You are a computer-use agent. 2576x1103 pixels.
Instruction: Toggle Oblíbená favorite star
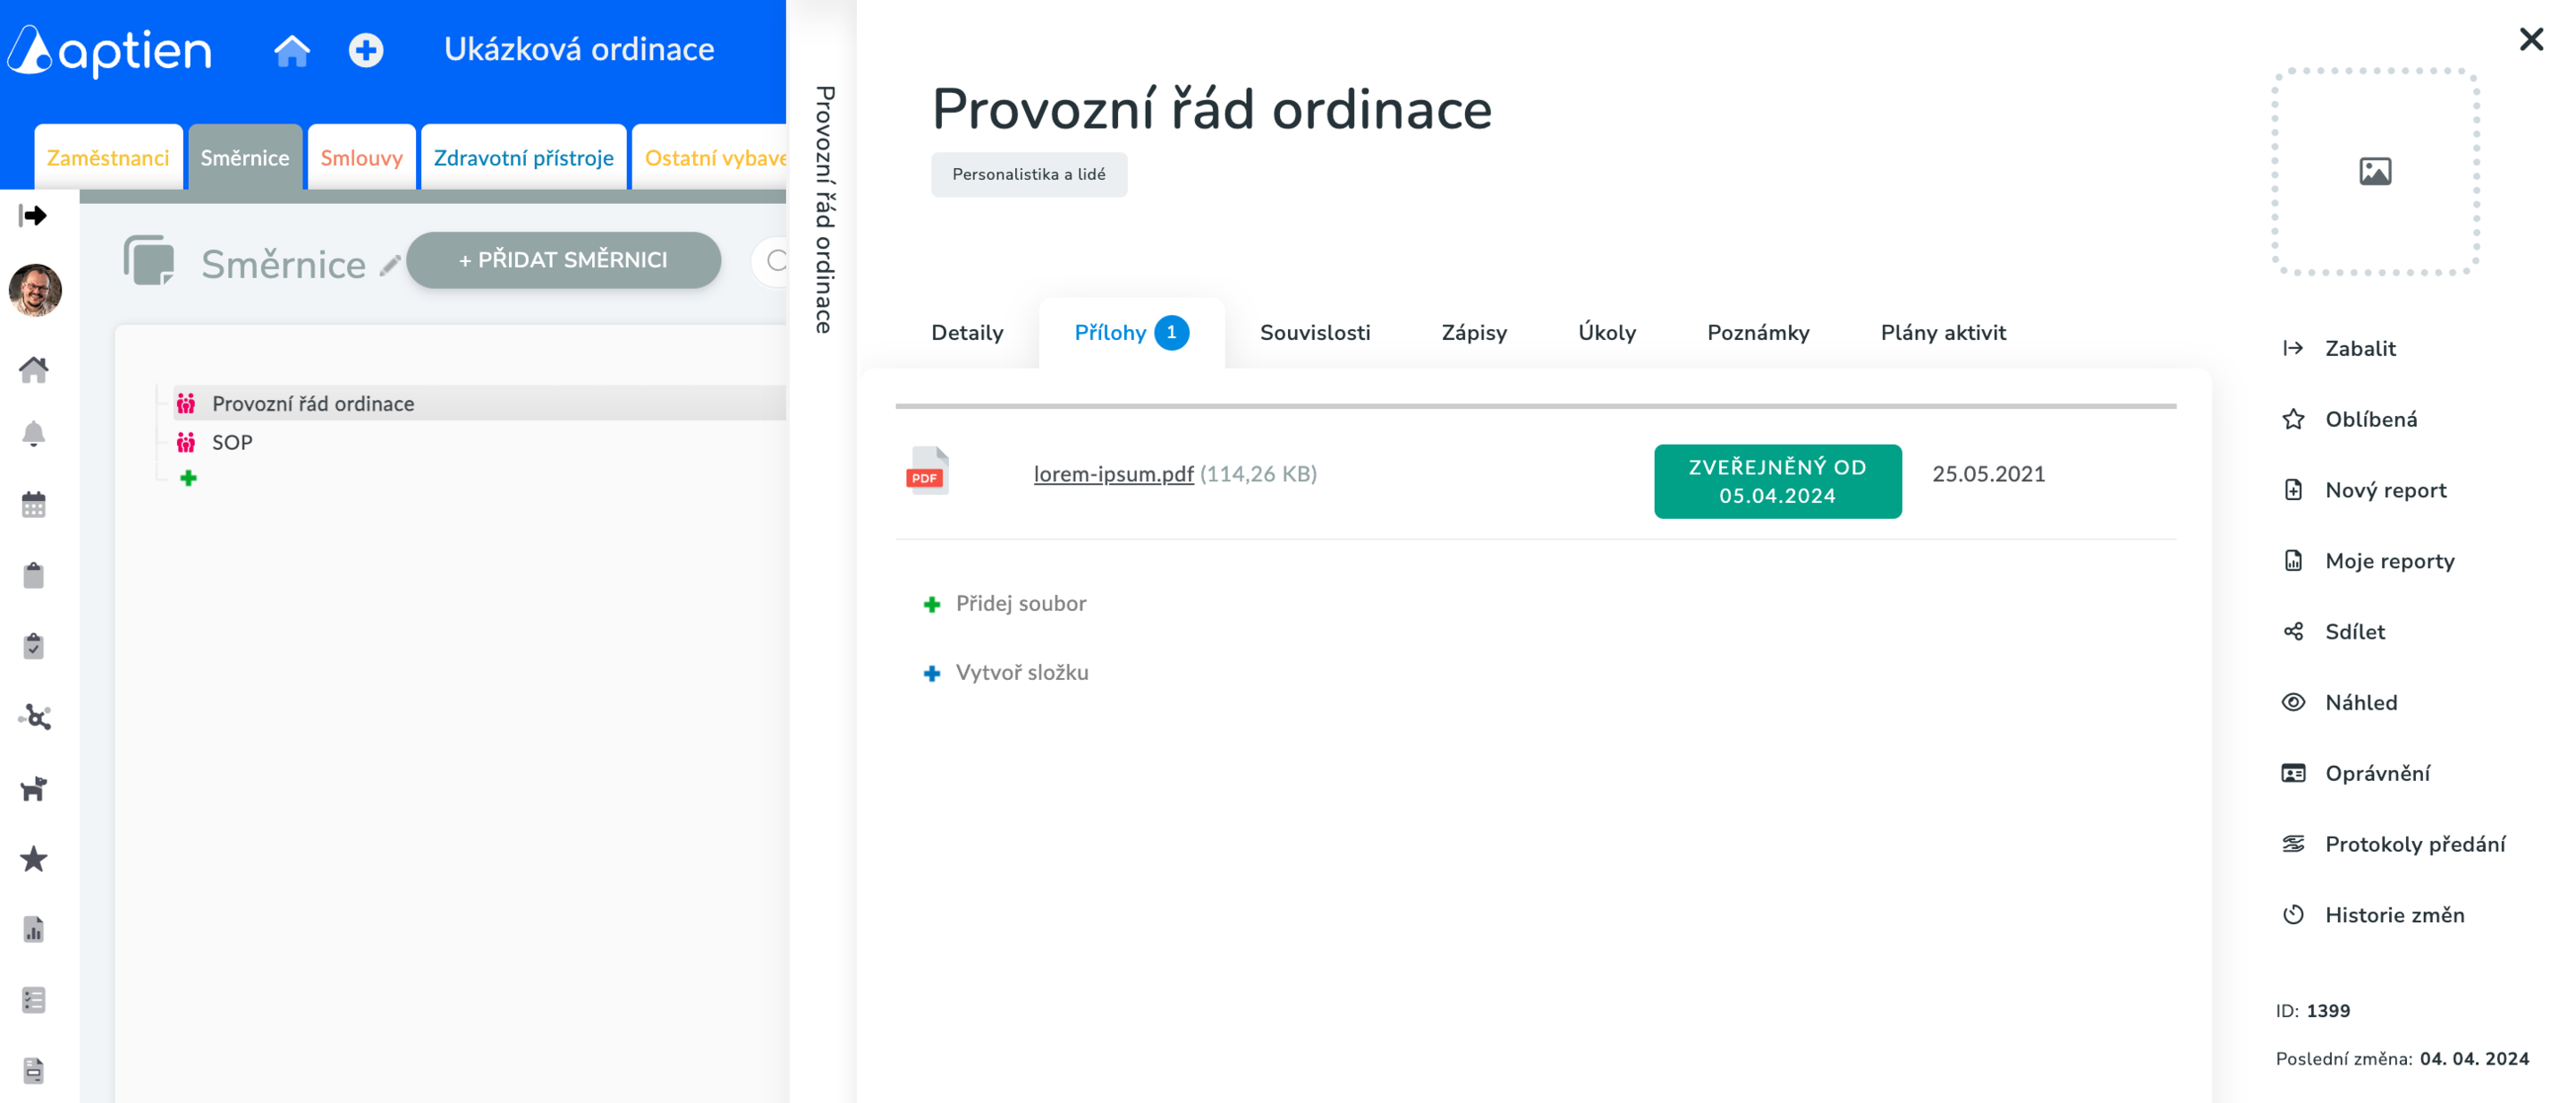pos(2369,419)
